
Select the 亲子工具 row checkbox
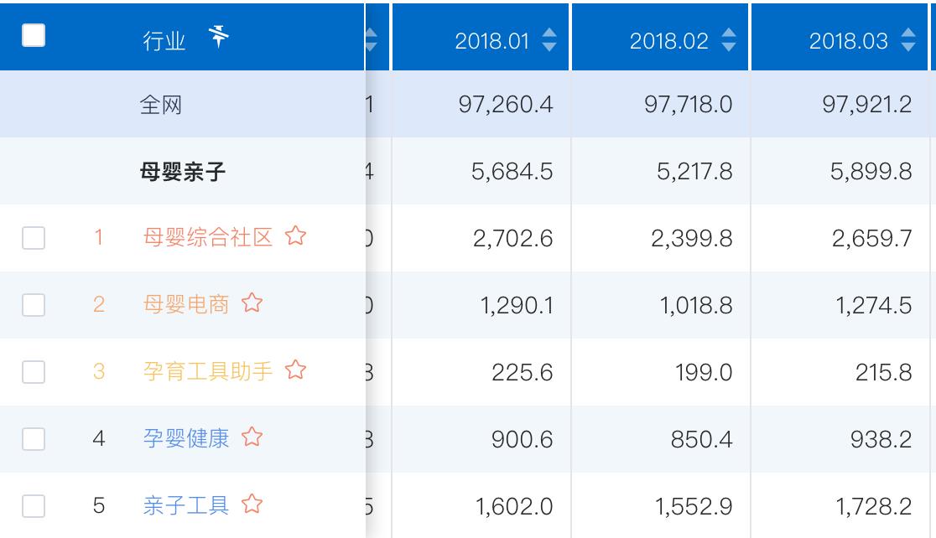[34, 506]
